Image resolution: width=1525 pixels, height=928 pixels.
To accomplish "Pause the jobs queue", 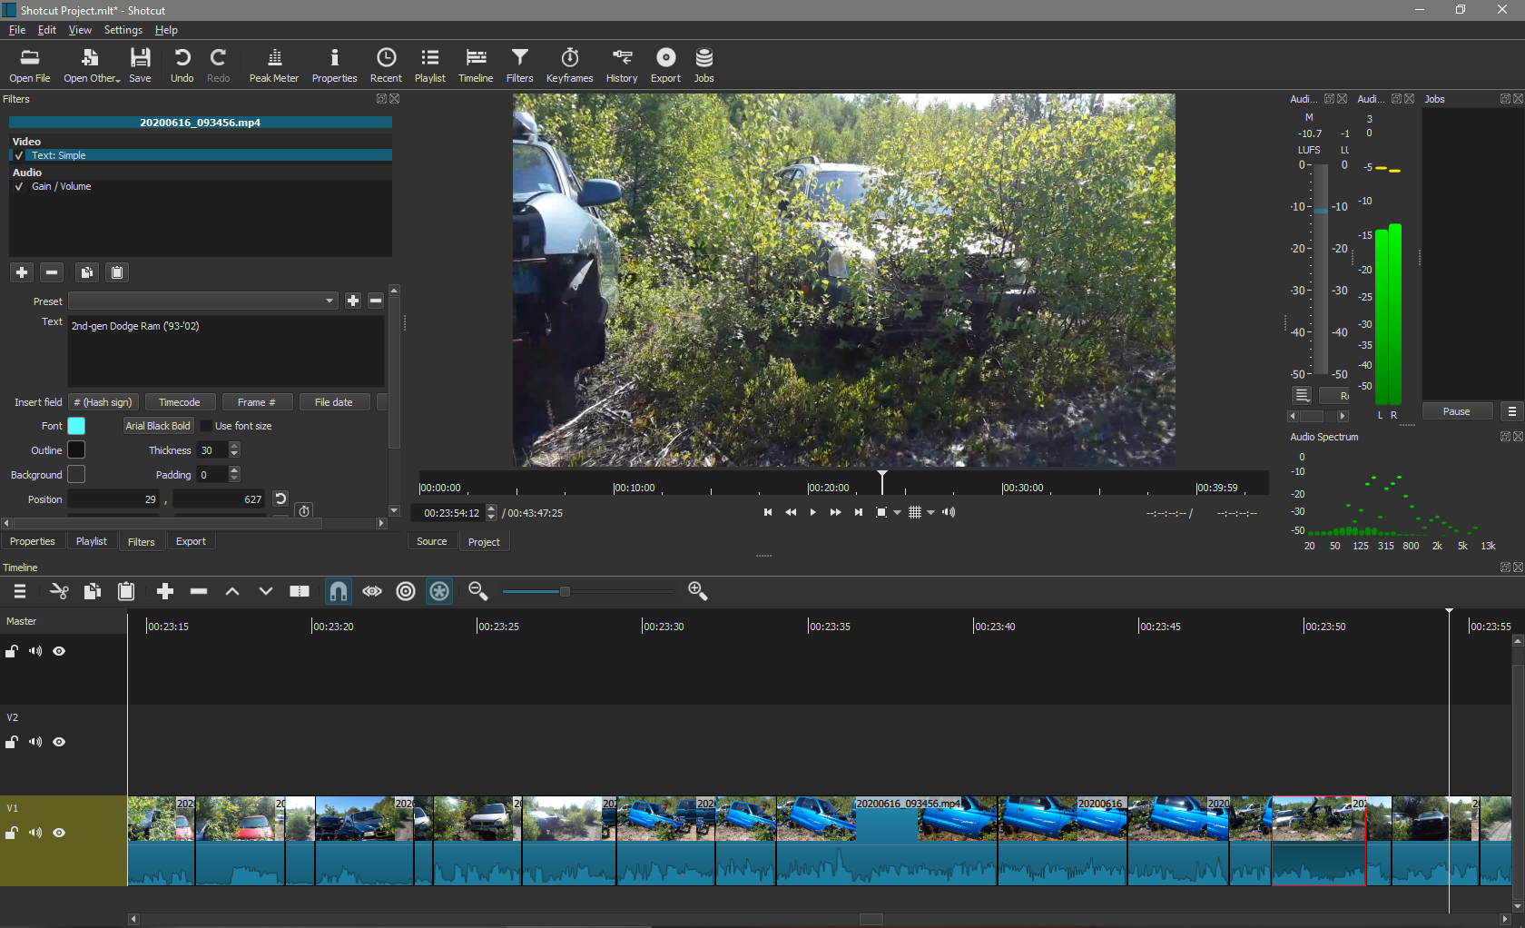I will click(x=1457, y=411).
